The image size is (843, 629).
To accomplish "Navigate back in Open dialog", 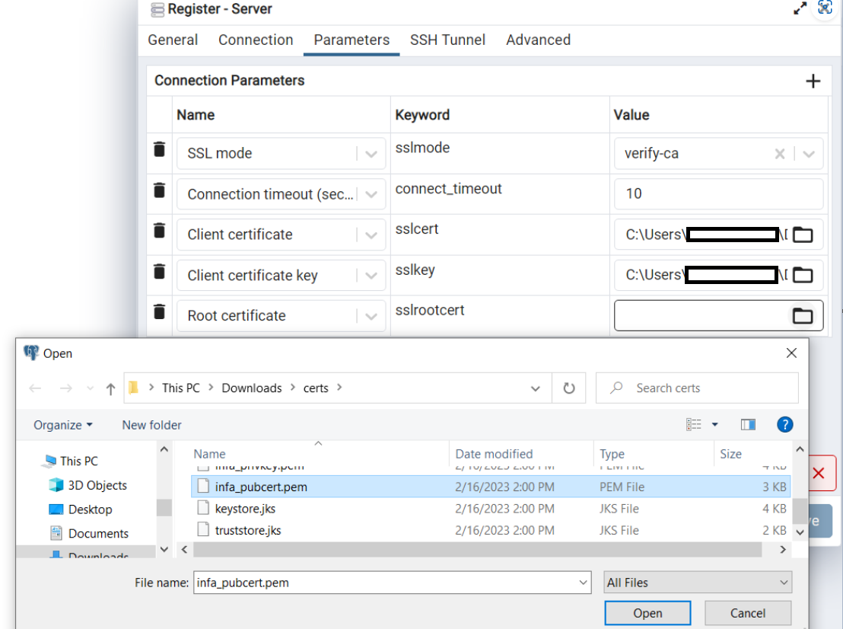I will (36, 388).
